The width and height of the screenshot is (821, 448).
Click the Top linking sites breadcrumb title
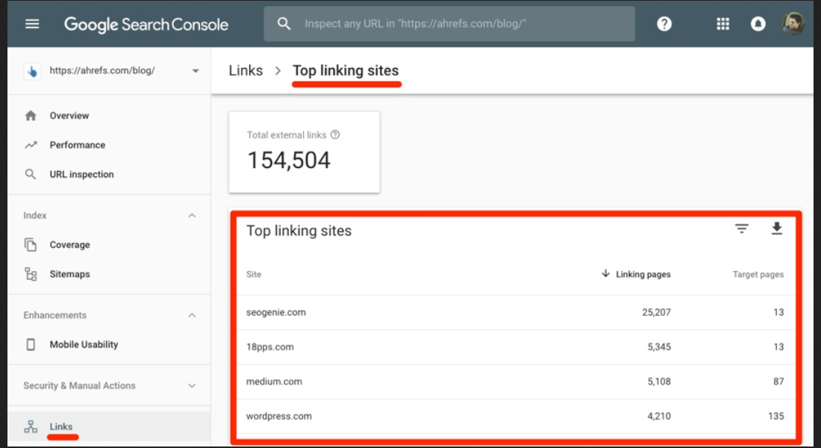346,70
